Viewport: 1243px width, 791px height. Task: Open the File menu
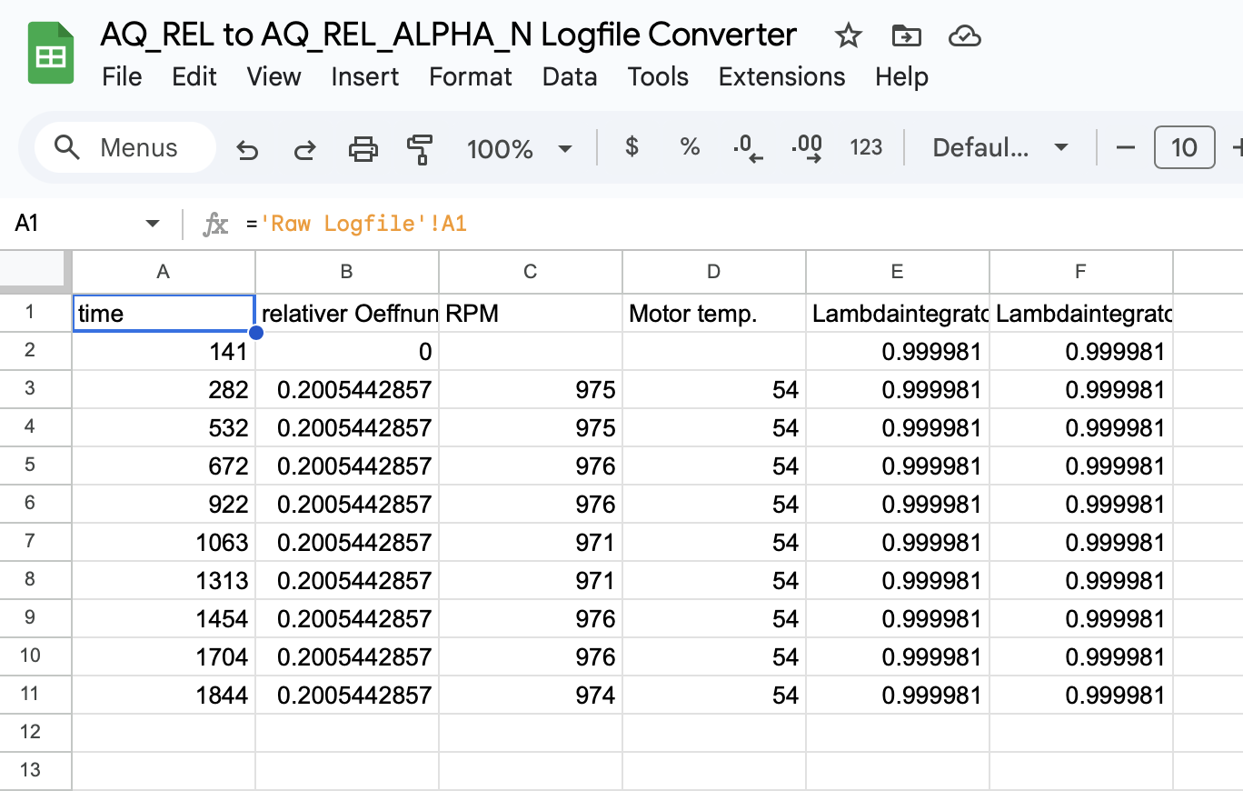pos(122,76)
